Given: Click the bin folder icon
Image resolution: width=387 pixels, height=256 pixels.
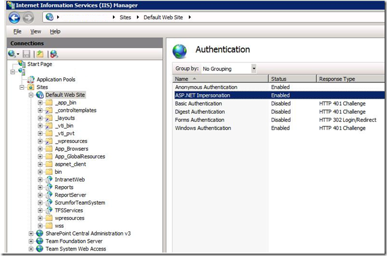Looking at the screenshot, I should click(49, 172).
